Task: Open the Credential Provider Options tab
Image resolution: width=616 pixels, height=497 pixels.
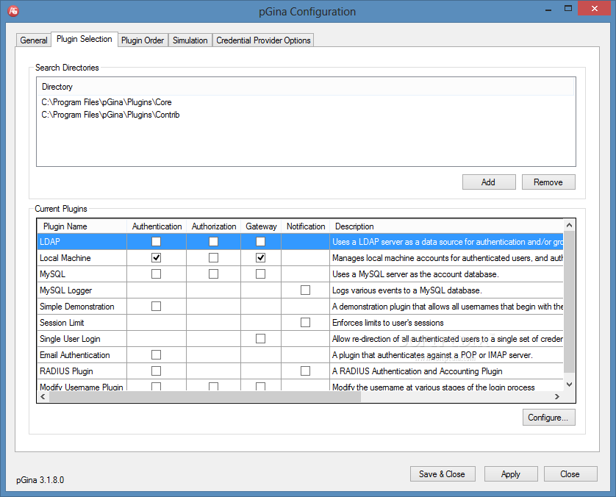Action: [263, 40]
